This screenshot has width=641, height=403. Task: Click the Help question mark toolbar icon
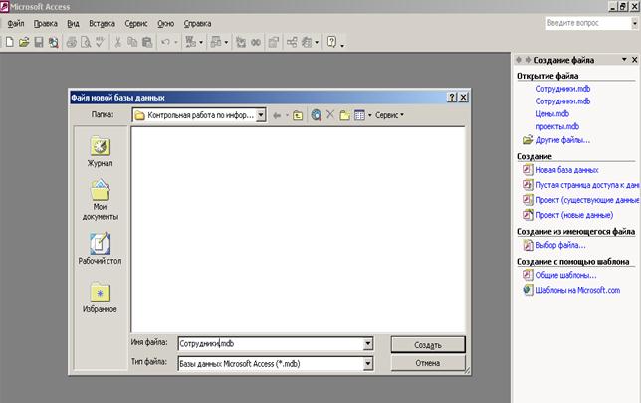pyautogui.click(x=332, y=42)
